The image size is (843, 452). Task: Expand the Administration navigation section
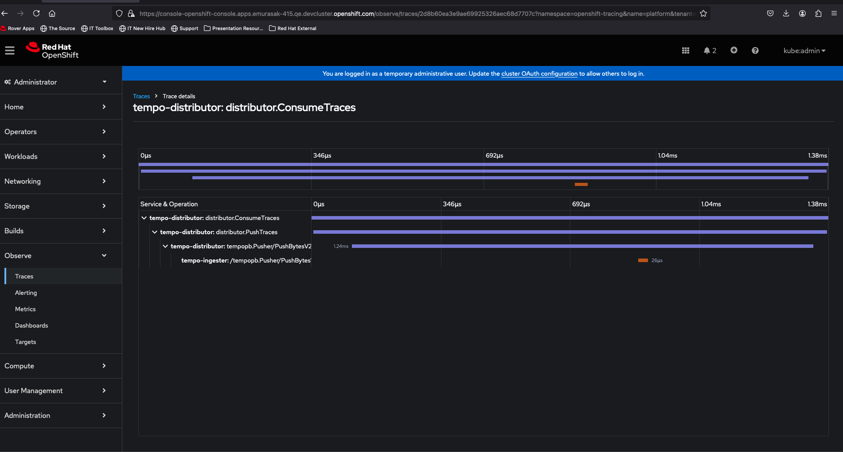click(61, 415)
